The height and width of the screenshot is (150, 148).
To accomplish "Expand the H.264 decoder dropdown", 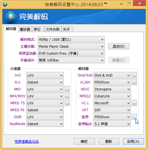I will 112,82.
